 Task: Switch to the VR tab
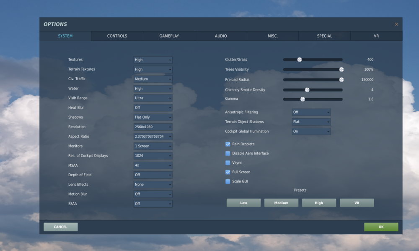[376, 36]
